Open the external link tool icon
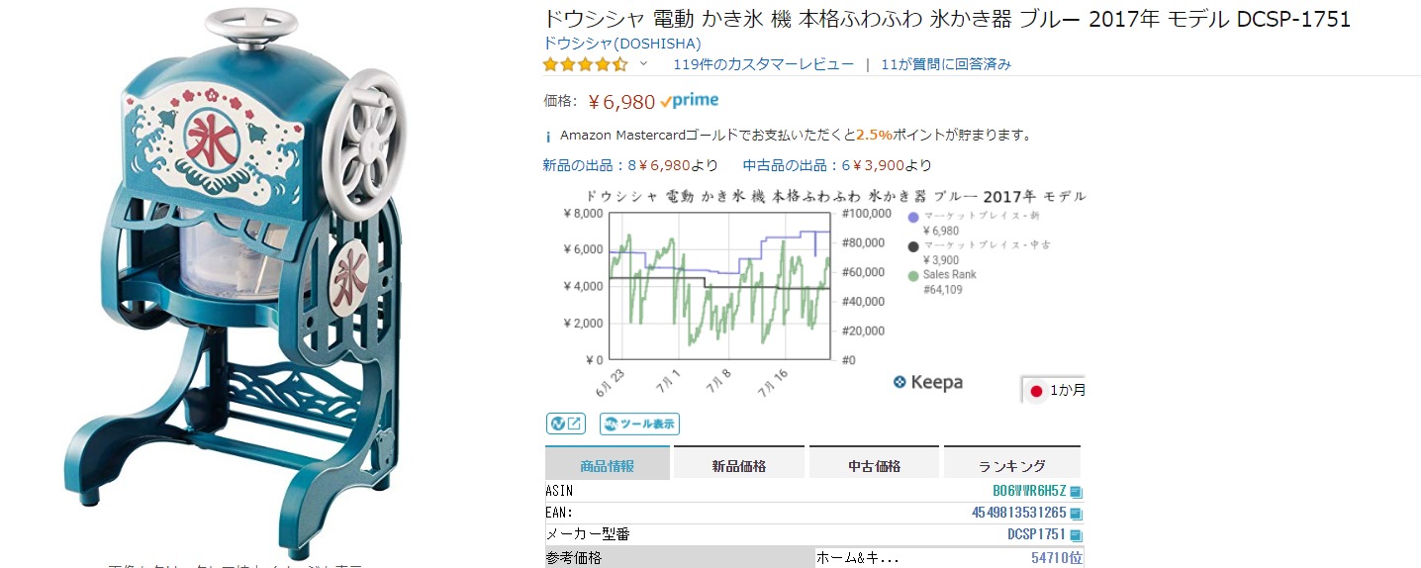The image size is (1421, 568). pos(566,424)
